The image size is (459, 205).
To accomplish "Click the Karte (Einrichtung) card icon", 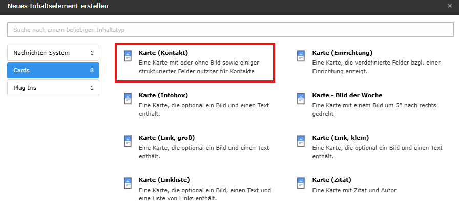I will pos(301,56).
